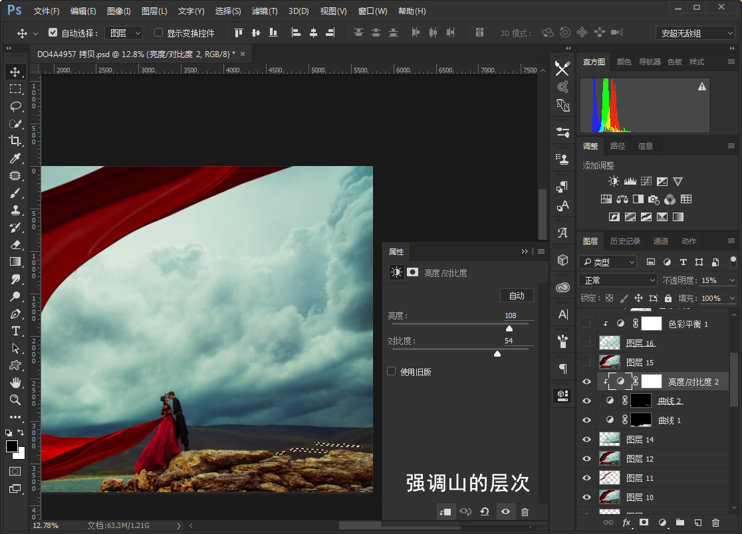
Task: Select the 图层 12 layer name
Action: 640,459
